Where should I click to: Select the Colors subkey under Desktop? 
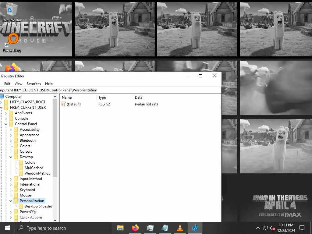click(x=30, y=162)
